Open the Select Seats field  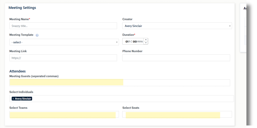177,114
